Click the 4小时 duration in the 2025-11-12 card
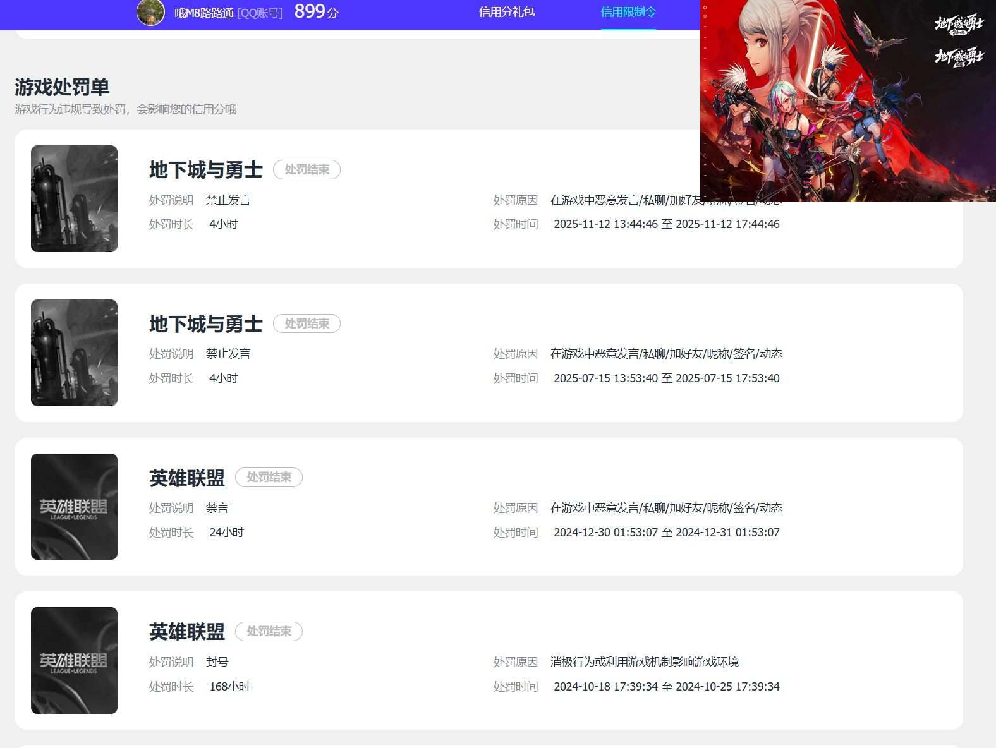 (224, 224)
